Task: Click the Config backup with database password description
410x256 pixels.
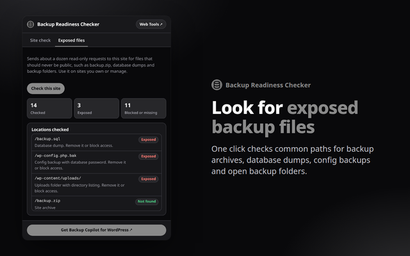Action: point(80,165)
